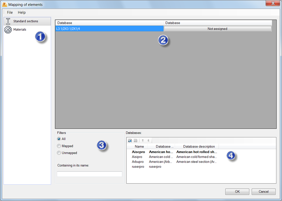
Task: Select the L3 1/2X3 1/2X1/4 section row
Action: pos(109,29)
